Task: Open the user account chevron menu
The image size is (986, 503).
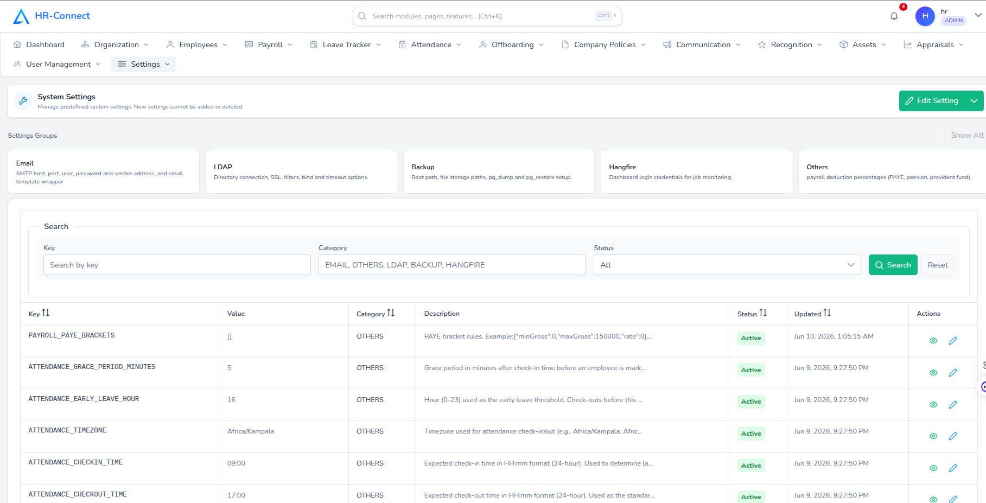Action: [x=978, y=15]
